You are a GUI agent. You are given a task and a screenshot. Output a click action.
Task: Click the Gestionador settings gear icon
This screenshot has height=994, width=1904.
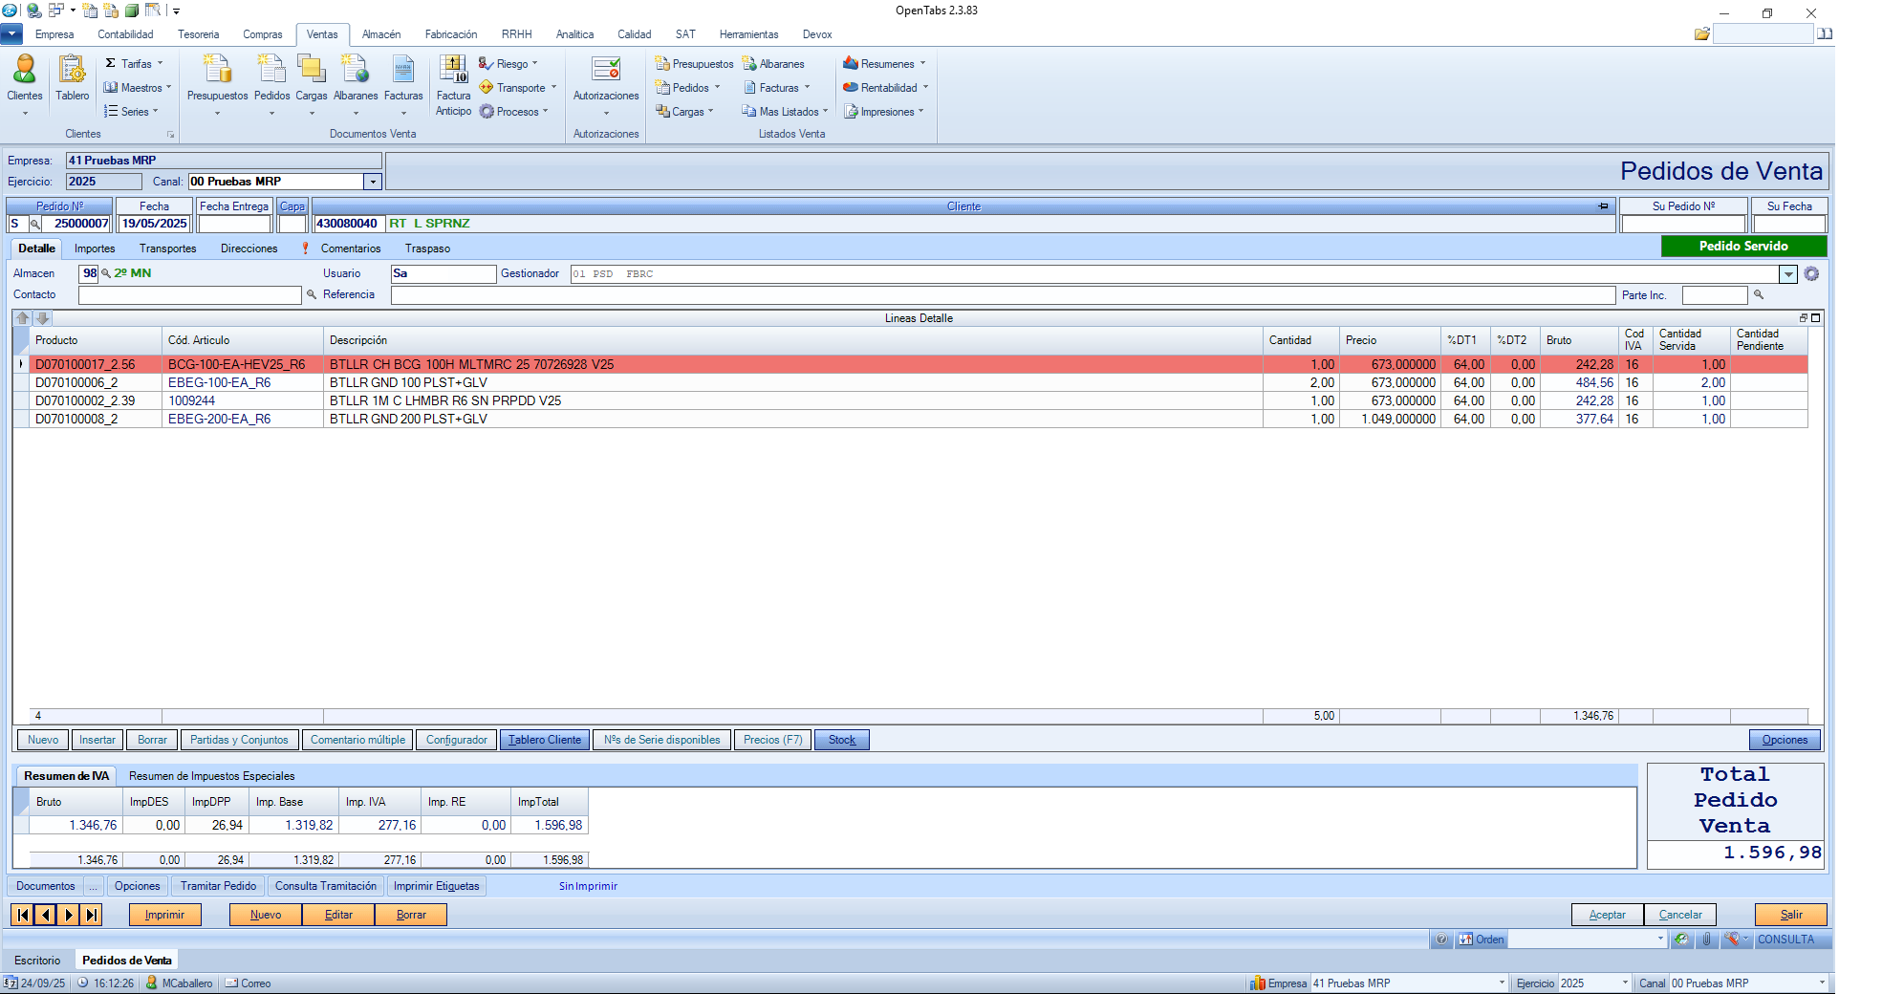[x=1811, y=274]
